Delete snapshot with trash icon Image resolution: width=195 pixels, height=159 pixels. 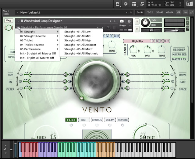click(x=114, y=28)
